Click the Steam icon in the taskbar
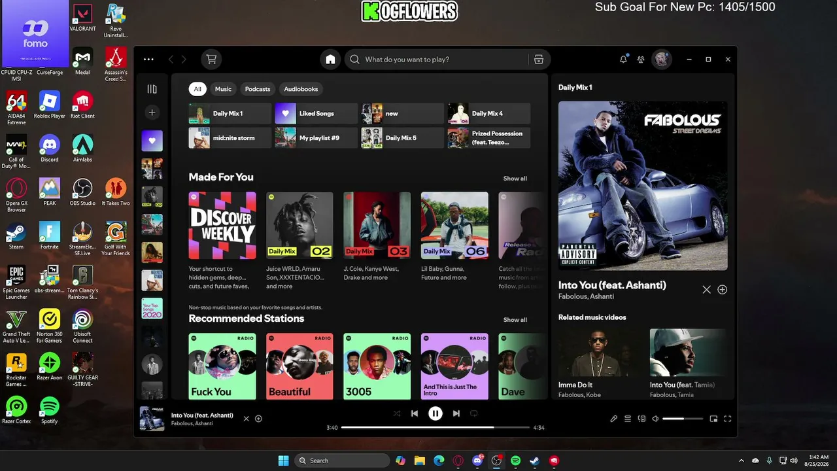The height and width of the screenshot is (471, 837). [x=534, y=461]
